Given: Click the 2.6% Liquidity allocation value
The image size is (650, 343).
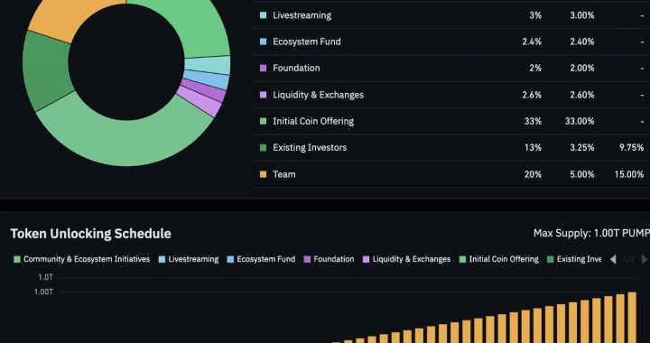Looking at the screenshot, I should click(532, 95).
